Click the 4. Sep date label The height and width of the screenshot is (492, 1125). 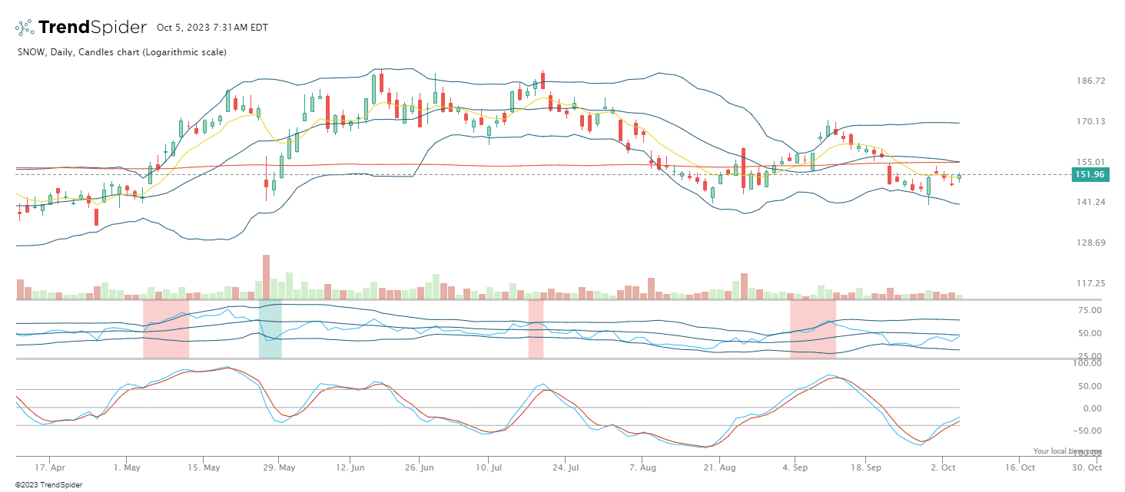point(795,467)
